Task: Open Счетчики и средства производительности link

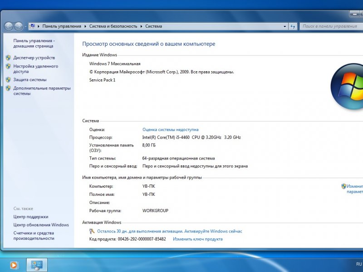Action: (34, 236)
